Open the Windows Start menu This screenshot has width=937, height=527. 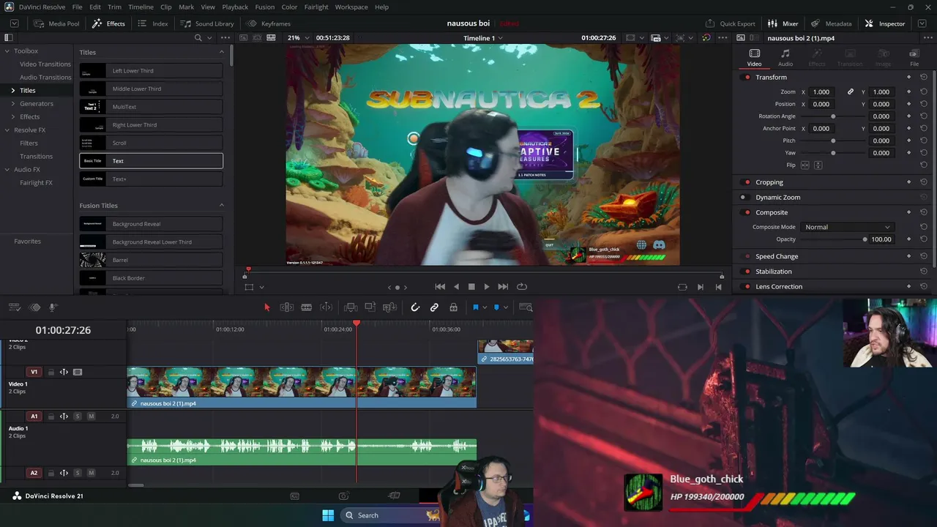click(x=328, y=515)
